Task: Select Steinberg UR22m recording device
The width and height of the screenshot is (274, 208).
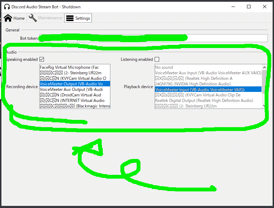Action: pos(75,73)
